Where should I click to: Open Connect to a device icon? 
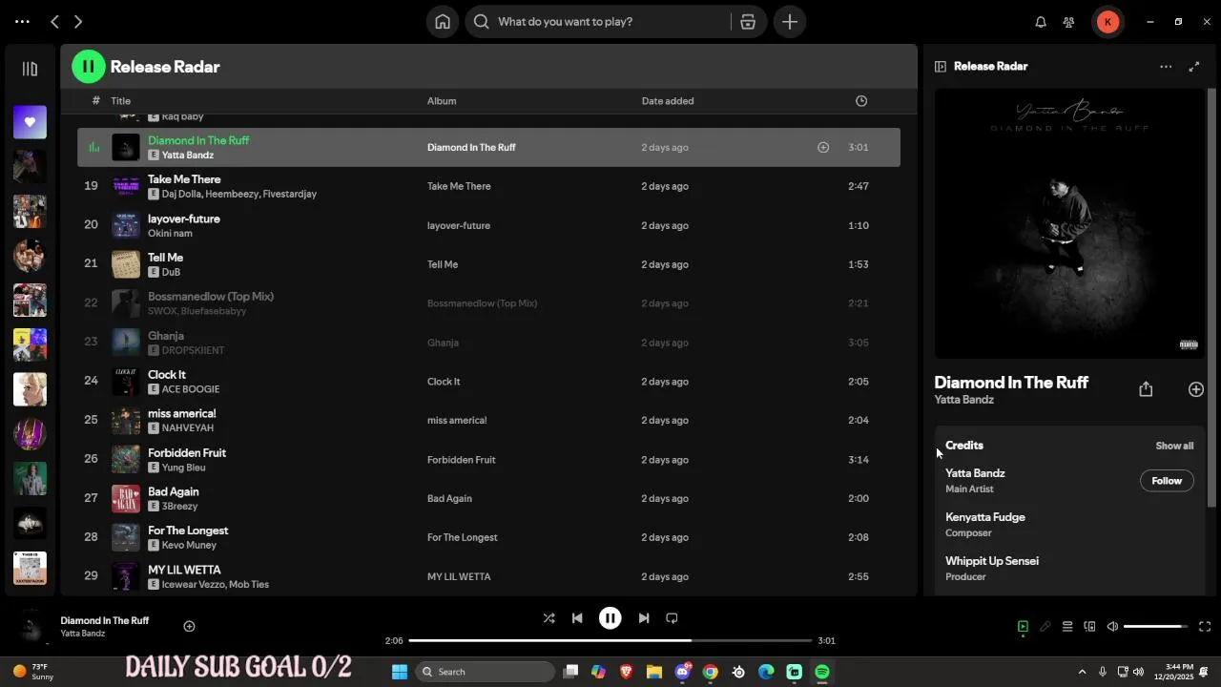tap(1089, 627)
